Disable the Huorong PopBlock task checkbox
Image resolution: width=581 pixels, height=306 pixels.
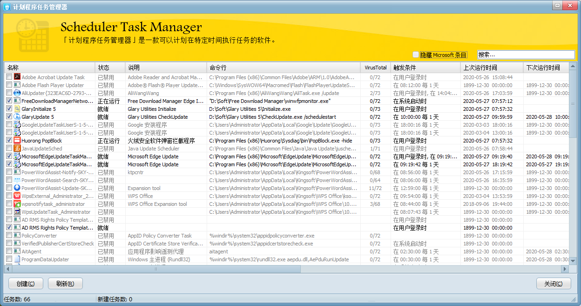click(x=9, y=141)
